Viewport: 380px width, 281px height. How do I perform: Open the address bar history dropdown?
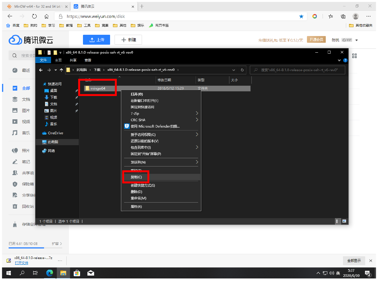(234, 70)
